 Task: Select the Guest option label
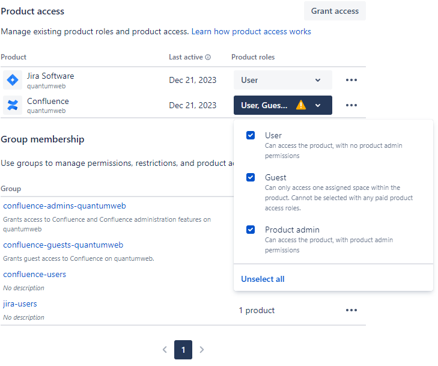pos(275,177)
